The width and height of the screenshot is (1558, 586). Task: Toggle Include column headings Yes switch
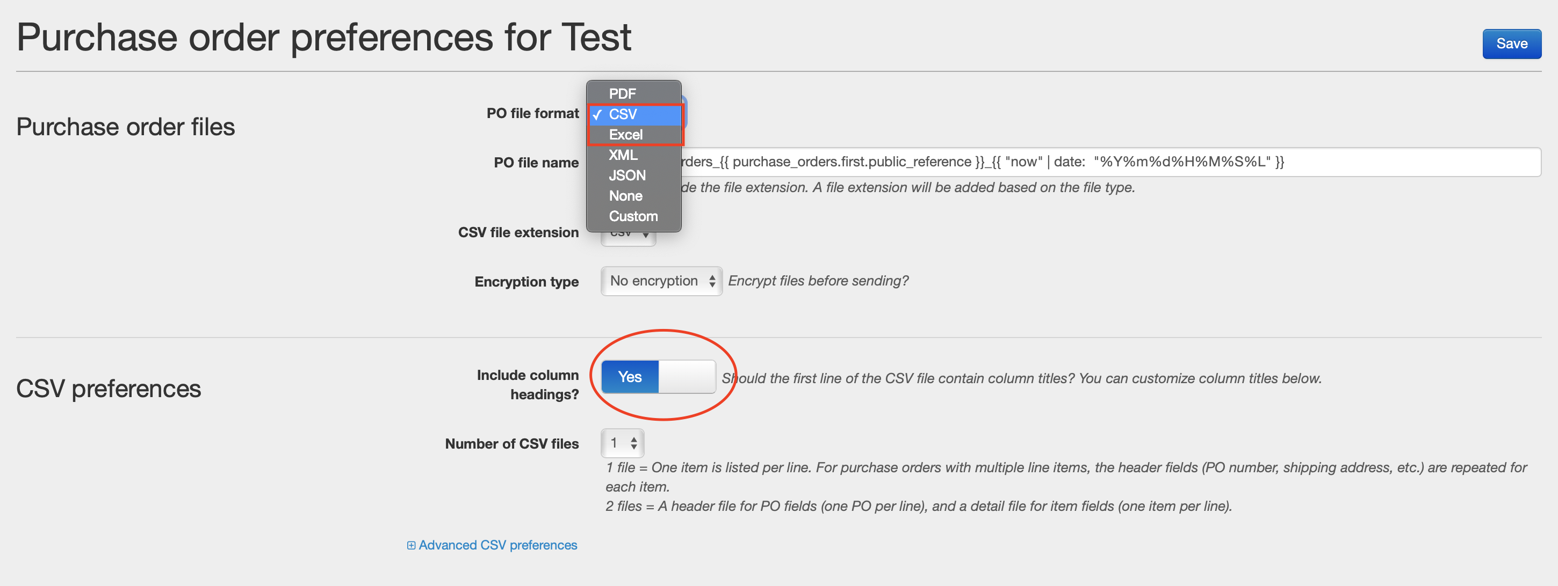click(x=630, y=377)
